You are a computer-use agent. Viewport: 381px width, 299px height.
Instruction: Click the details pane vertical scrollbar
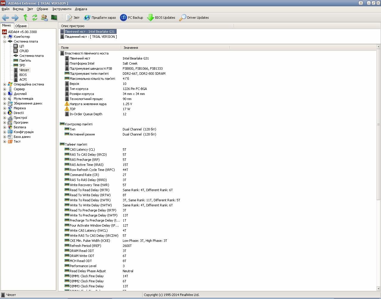point(378,168)
